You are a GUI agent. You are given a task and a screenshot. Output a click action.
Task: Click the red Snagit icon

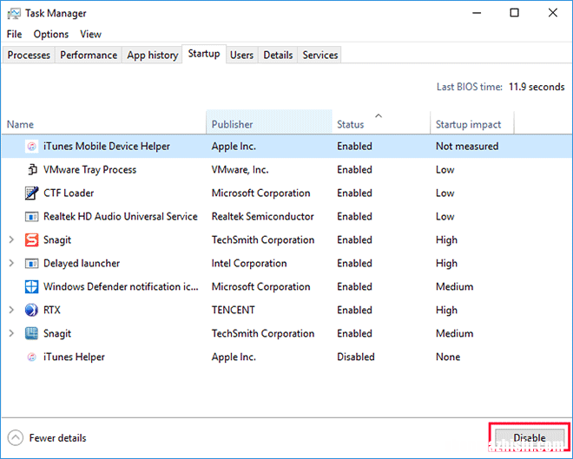pyautogui.click(x=32, y=239)
